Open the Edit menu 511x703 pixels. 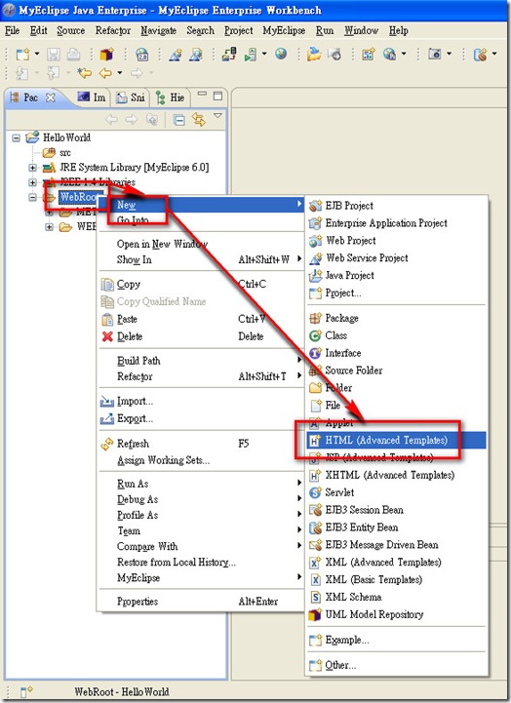[x=39, y=30]
